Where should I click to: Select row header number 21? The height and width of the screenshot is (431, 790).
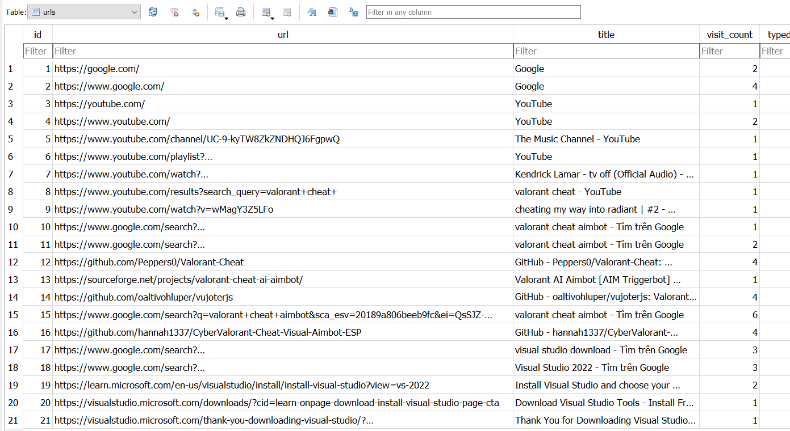pyautogui.click(x=14, y=420)
